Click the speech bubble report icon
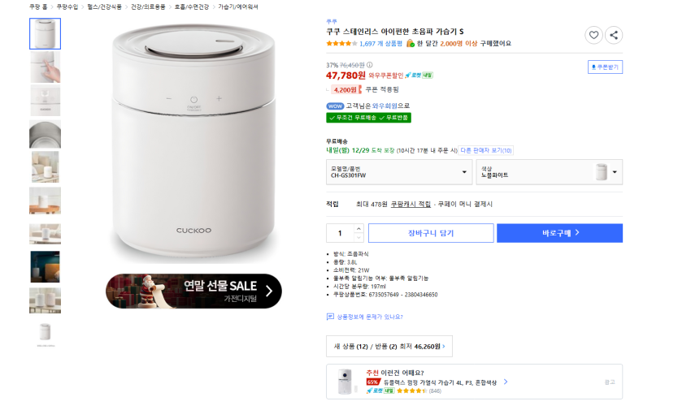The height and width of the screenshot is (410, 691). click(x=330, y=317)
